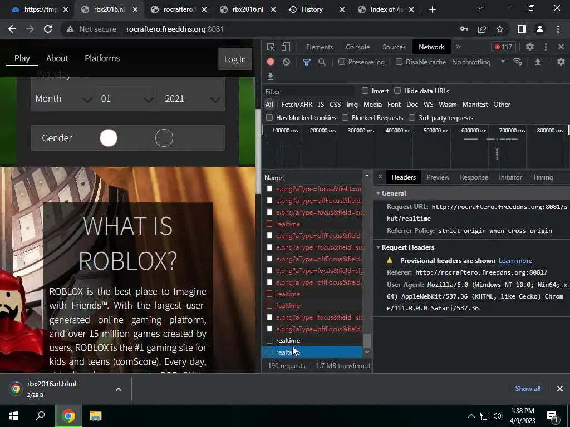Open Windows Start menu
Image resolution: width=570 pixels, height=427 pixels.
(x=13, y=416)
